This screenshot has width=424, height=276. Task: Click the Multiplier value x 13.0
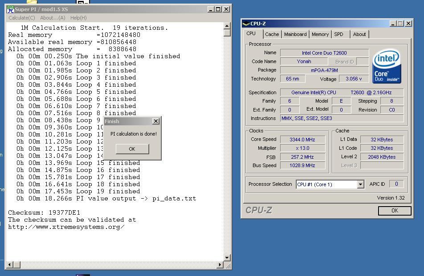tap(302, 148)
